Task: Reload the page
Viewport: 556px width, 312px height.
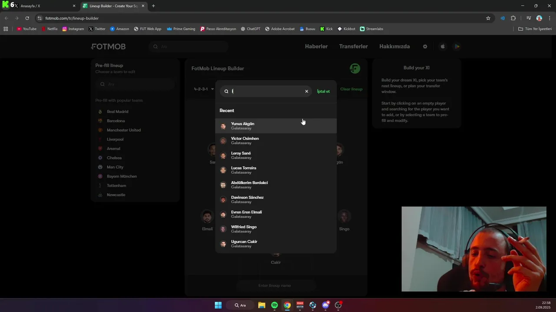Action: 27,18
